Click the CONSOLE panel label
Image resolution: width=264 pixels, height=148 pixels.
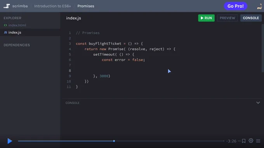pos(72,103)
